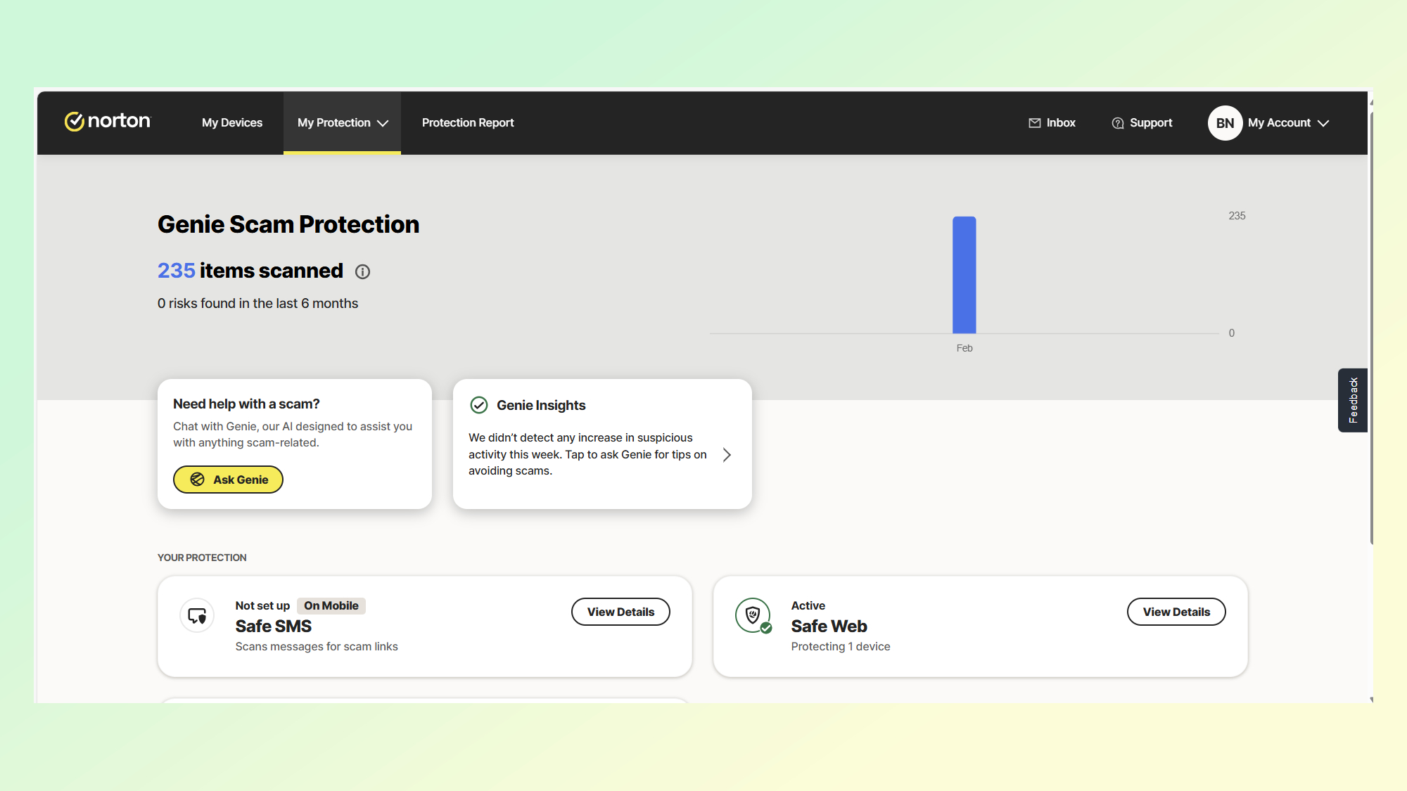Click the blue Feb bar in chart
1407x791 pixels.
tap(964, 275)
